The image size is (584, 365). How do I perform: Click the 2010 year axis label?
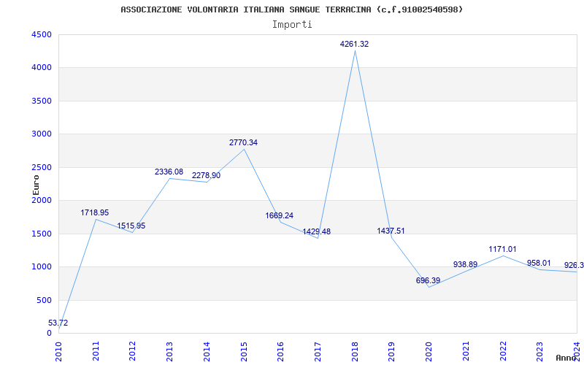(59, 351)
